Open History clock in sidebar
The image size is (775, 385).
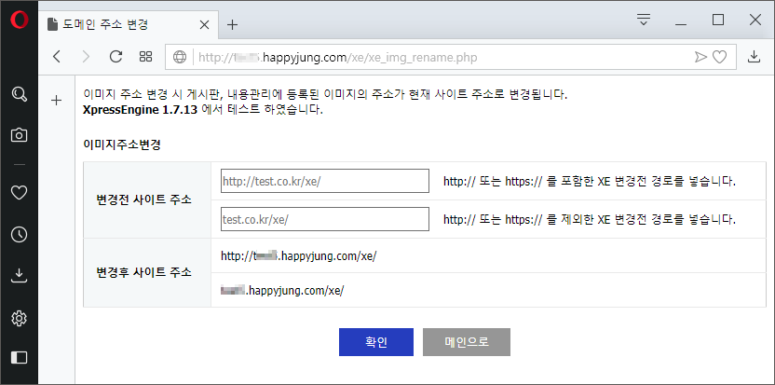(x=19, y=234)
